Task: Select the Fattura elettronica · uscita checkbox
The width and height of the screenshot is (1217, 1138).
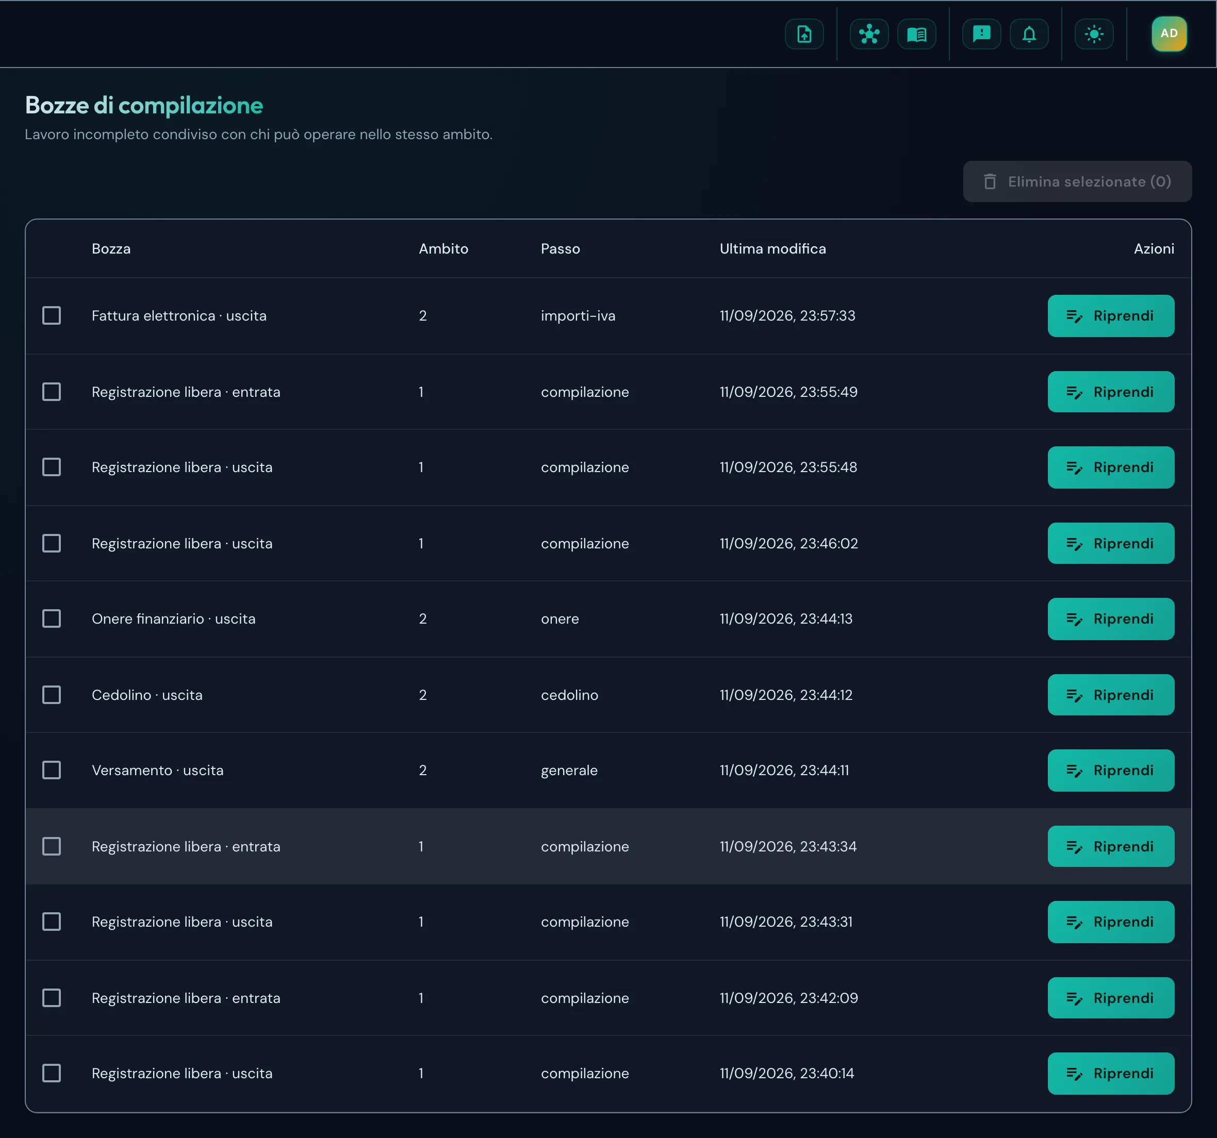Action: [52, 316]
